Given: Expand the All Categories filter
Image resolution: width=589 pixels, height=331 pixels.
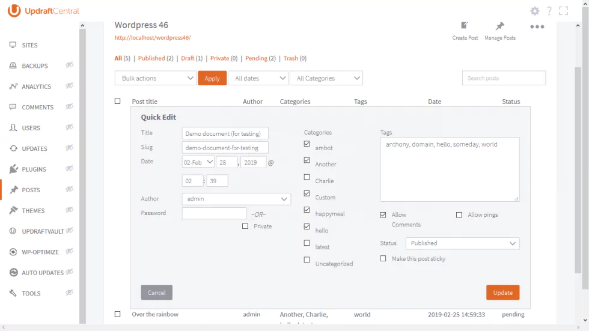Looking at the screenshot, I should tap(326, 78).
